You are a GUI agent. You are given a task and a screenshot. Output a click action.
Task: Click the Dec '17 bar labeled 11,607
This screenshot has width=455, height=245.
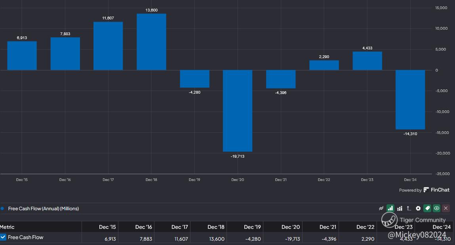pyautogui.click(x=108, y=46)
